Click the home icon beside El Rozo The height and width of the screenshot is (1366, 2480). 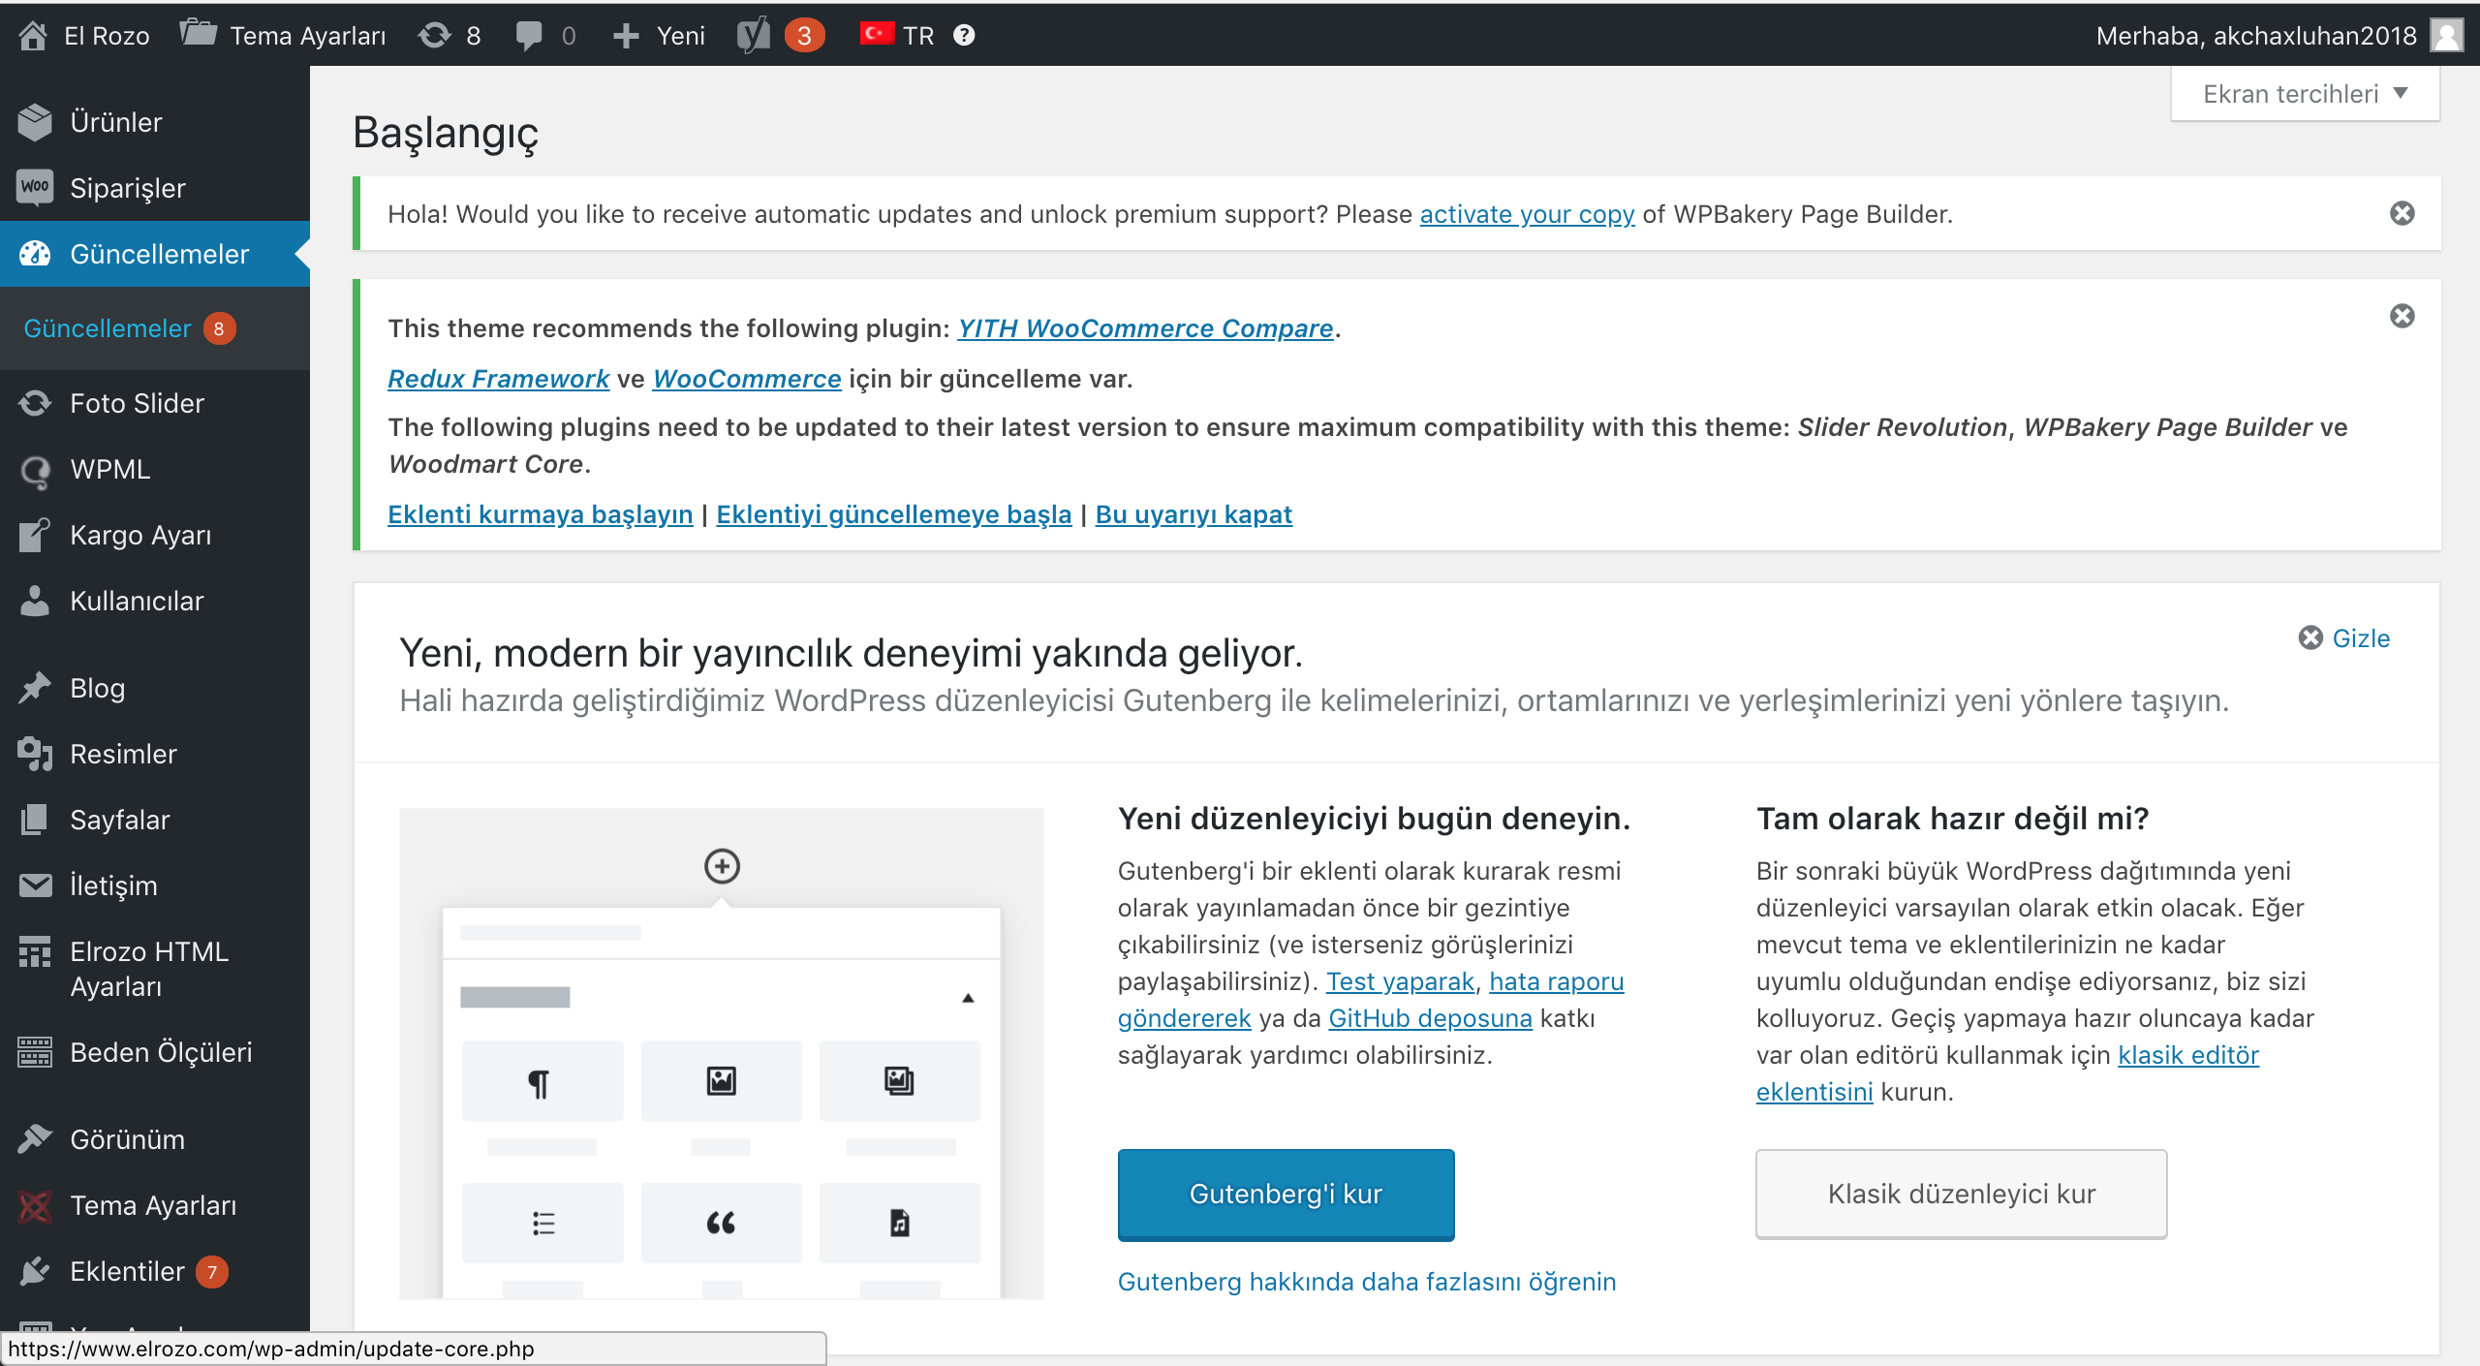click(33, 36)
